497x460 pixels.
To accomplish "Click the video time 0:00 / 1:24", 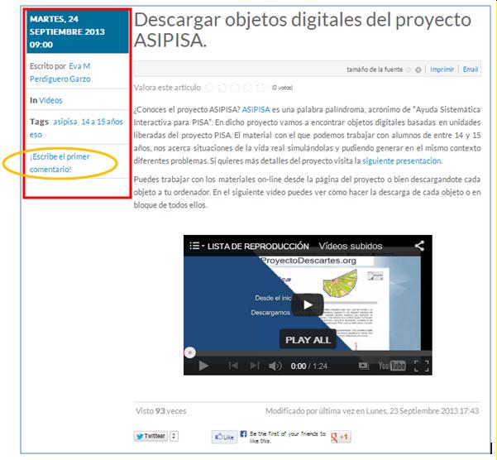I will tap(309, 367).
